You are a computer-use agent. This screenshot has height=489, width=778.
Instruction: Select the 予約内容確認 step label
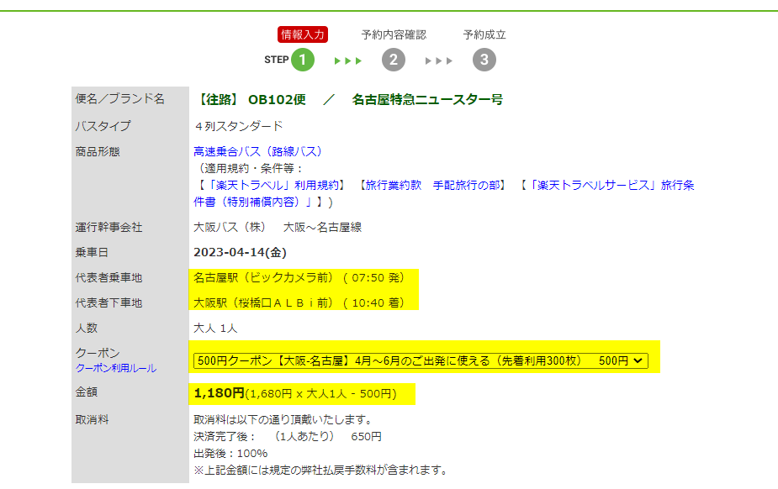(x=394, y=34)
